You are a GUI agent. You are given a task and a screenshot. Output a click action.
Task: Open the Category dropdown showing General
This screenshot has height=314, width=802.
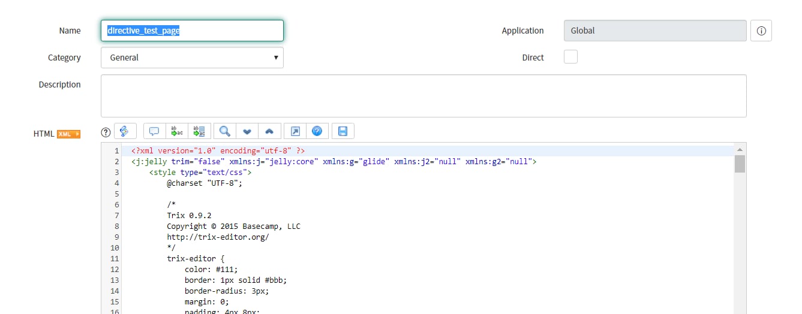[x=192, y=58]
